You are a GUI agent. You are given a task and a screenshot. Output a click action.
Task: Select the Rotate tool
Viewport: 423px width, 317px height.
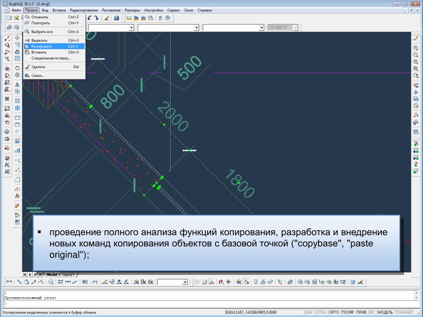pos(17,68)
